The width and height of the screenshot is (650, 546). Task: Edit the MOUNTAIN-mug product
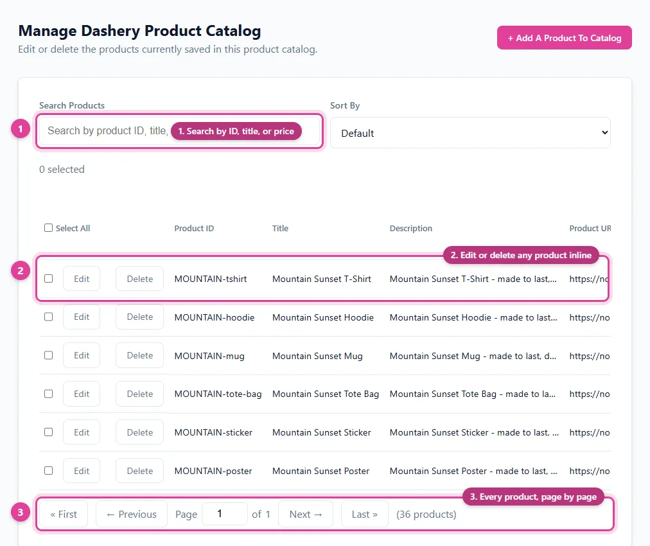(x=82, y=355)
